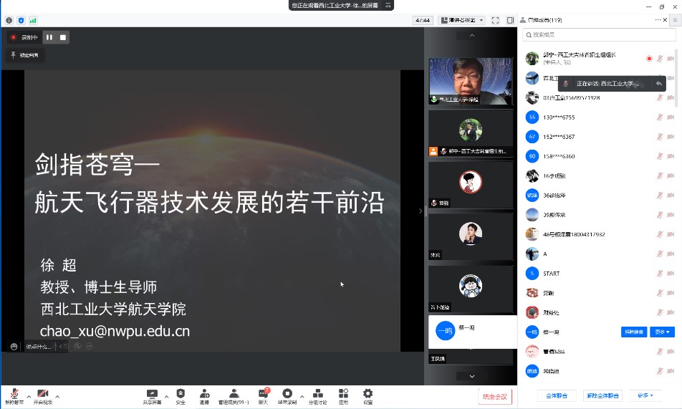Click 解除全体静音 unmute all button

602,395
